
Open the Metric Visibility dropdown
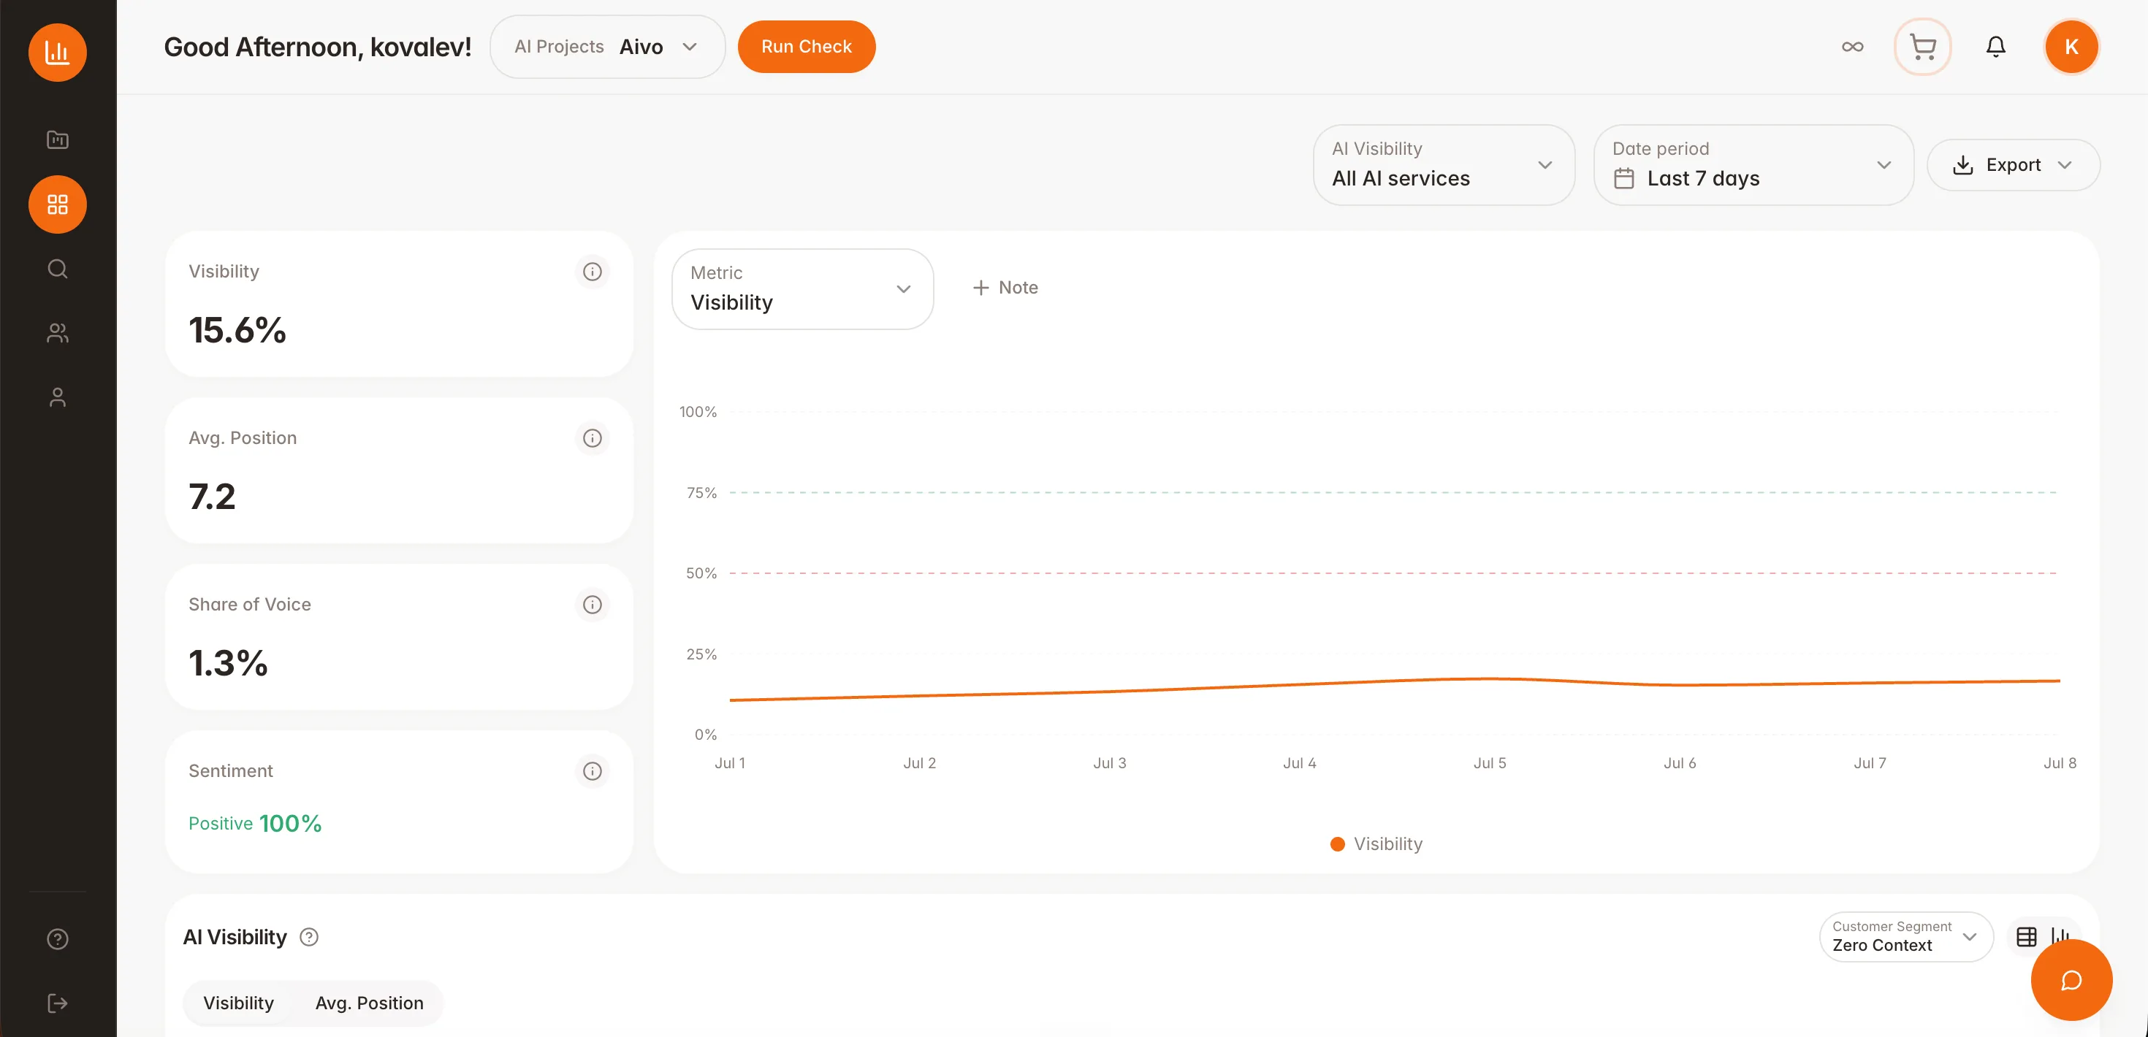click(802, 288)
